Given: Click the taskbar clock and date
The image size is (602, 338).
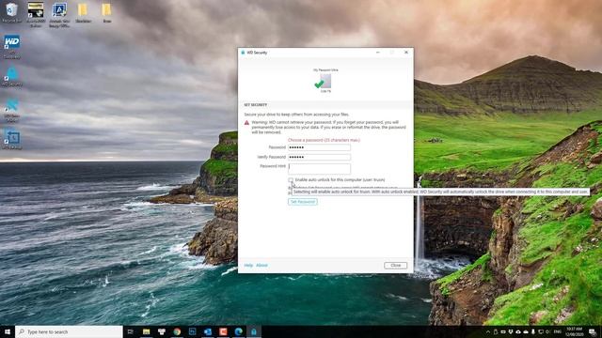Looking at the screenshot, I should pyautogui.click(x=574, y=331).
